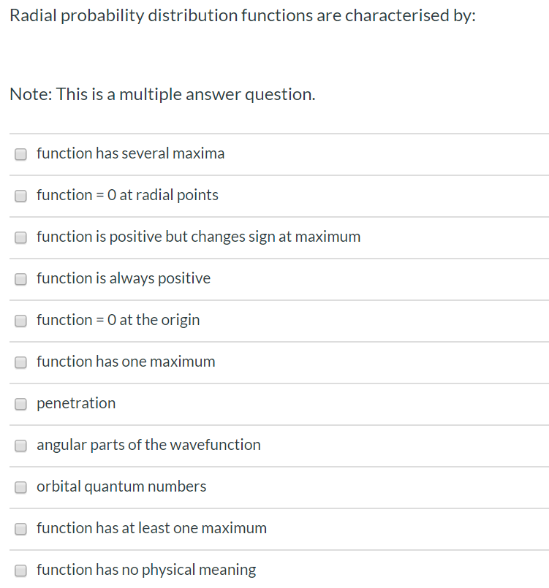Select the text "angular parts of the wavefunction"
549x588 pixels.
pos(148,445)
